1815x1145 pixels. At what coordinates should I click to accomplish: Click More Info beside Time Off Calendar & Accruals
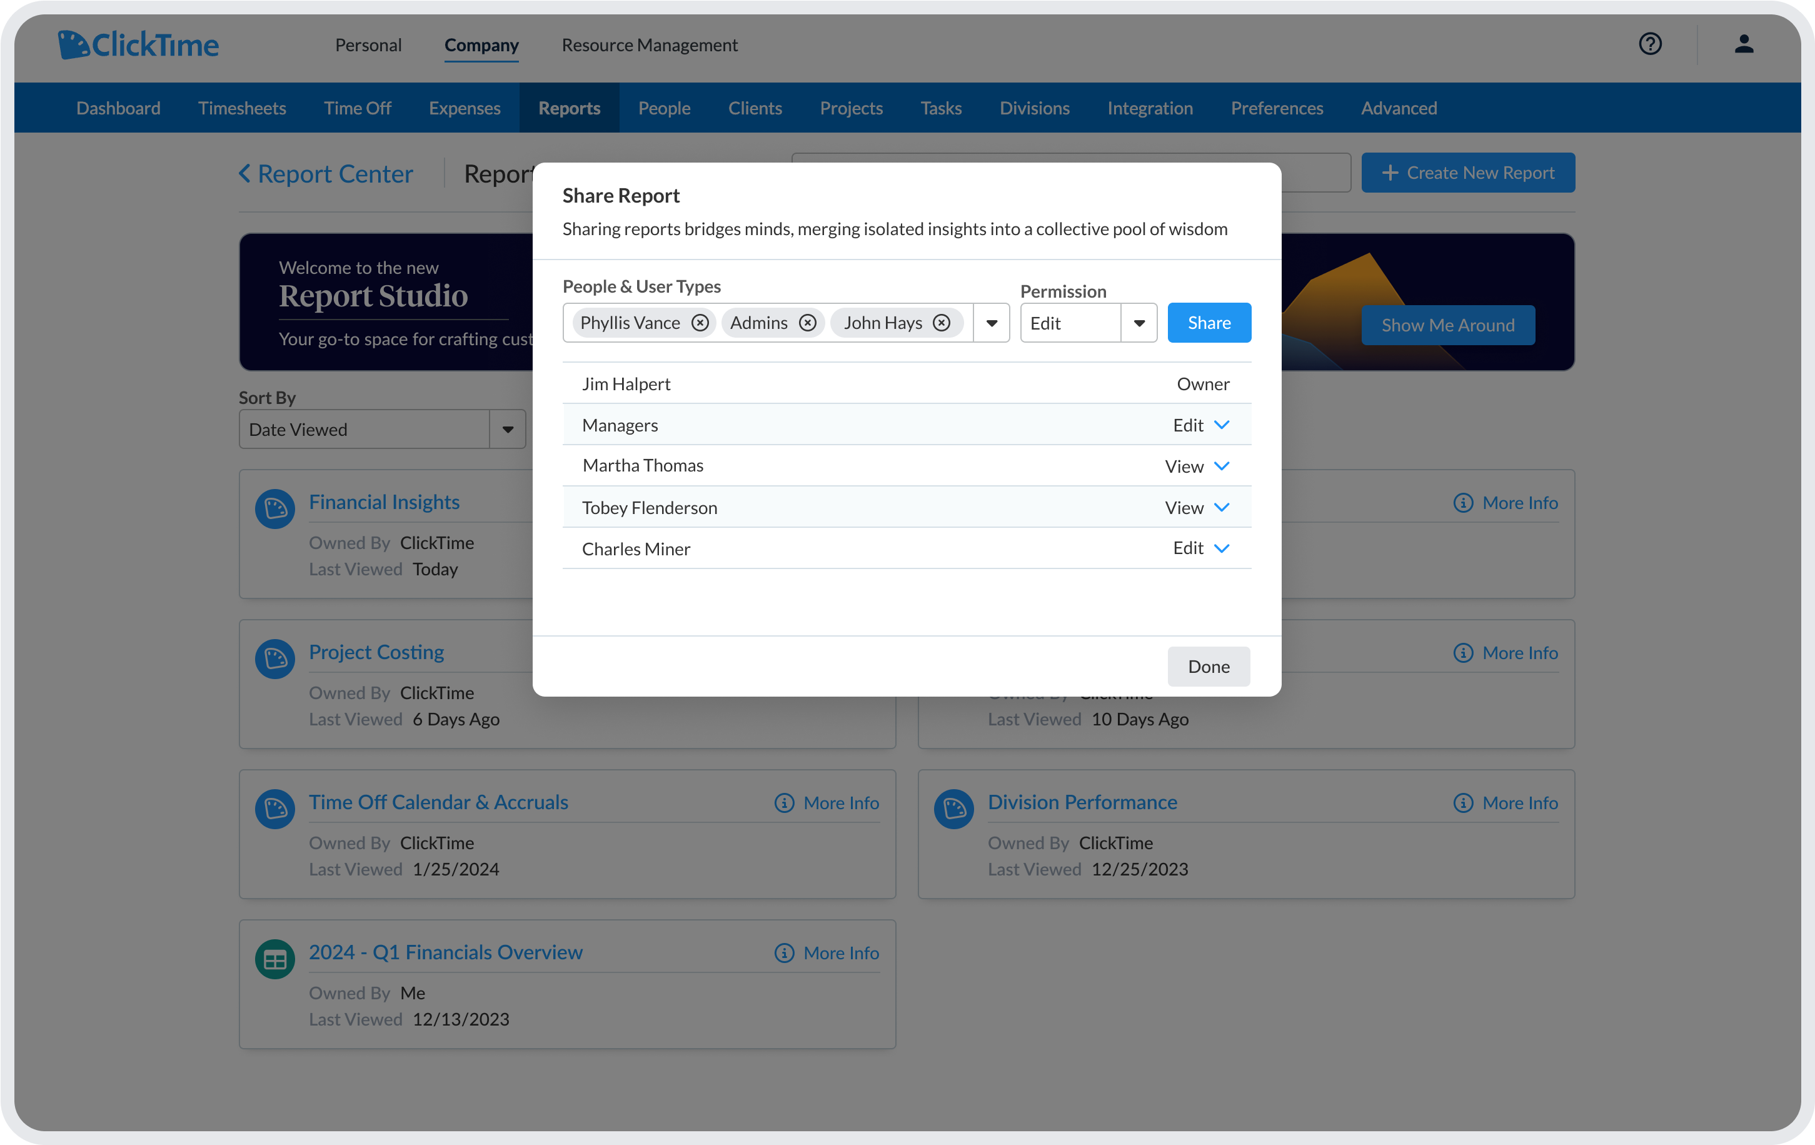pyautogui.click(x=825, y=802)
